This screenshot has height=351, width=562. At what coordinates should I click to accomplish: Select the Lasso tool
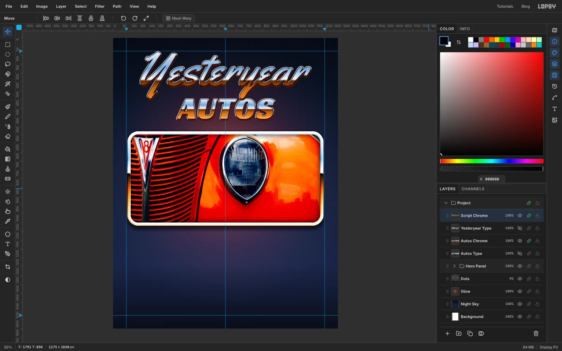8,64
